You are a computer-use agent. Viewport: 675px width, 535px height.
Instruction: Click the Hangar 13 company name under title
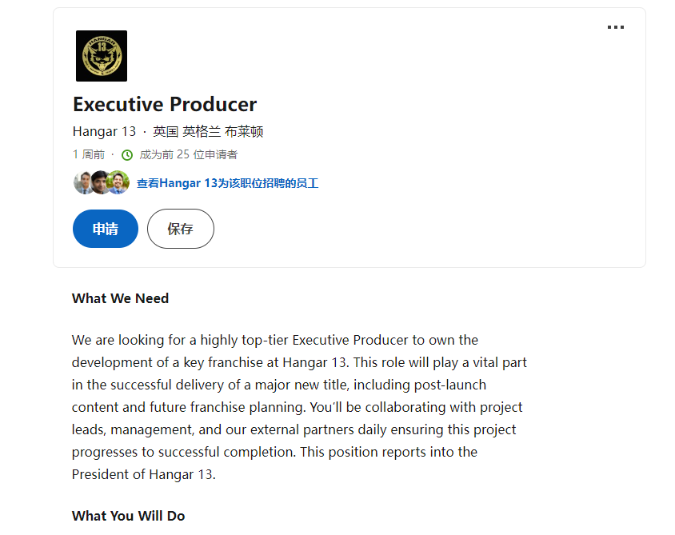pyautogui.click(x=104, y=132)
